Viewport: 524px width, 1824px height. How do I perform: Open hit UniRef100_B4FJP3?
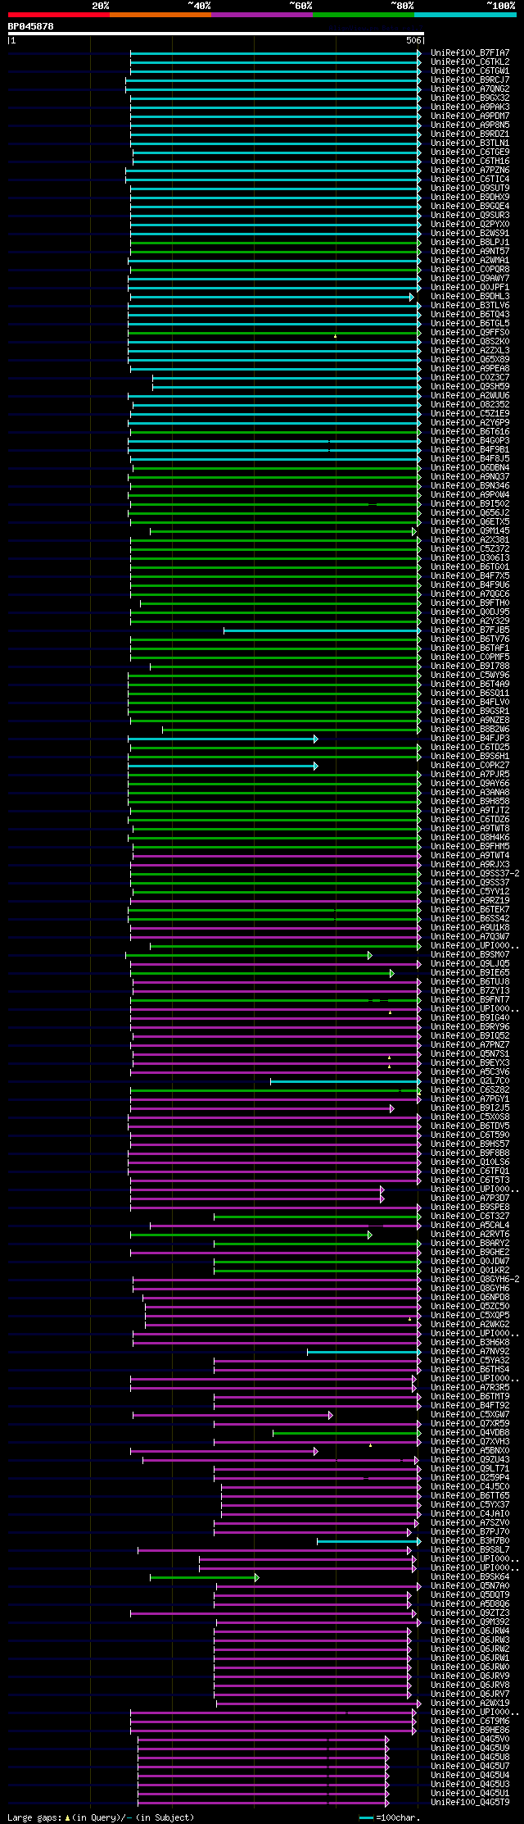click(x=470, y=739)
